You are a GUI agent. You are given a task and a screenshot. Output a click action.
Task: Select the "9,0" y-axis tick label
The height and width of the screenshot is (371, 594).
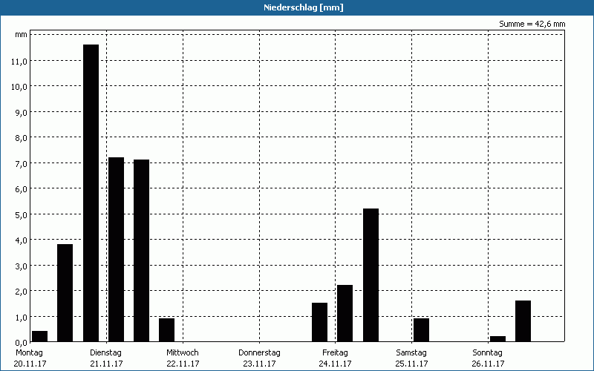[22, 113]
